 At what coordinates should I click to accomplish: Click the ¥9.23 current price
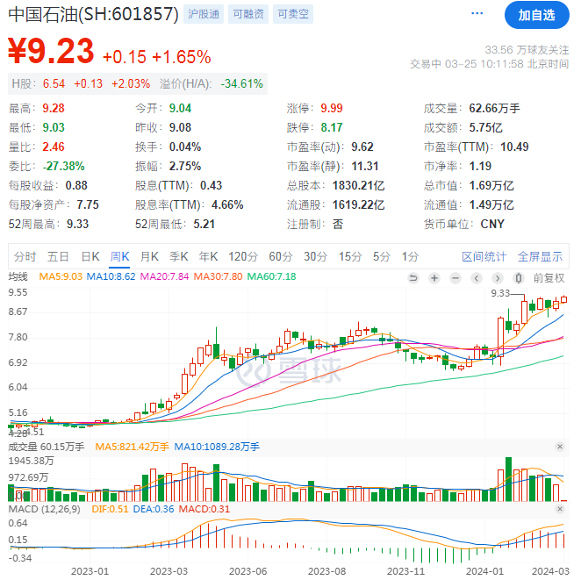[51, 51]
